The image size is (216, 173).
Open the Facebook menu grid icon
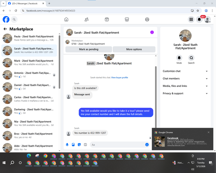click(x=191, y=19)
